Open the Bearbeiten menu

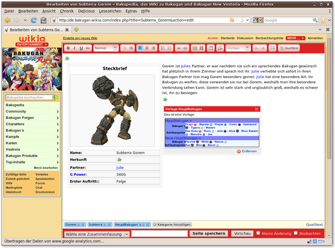(x=28, y=11)
